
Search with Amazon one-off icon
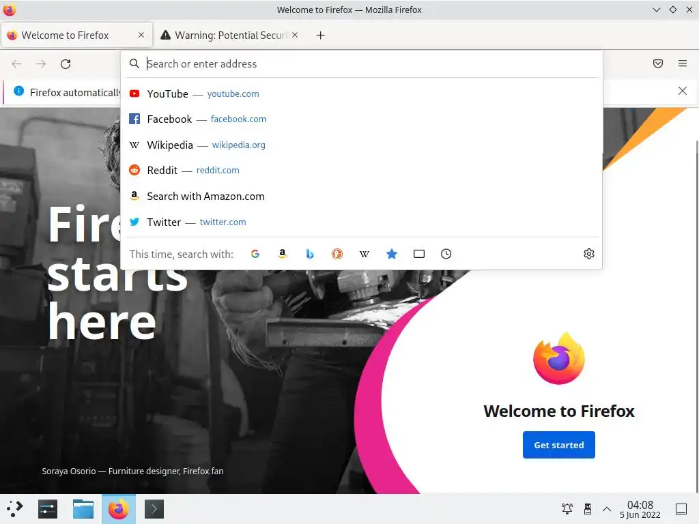(282, 254)
